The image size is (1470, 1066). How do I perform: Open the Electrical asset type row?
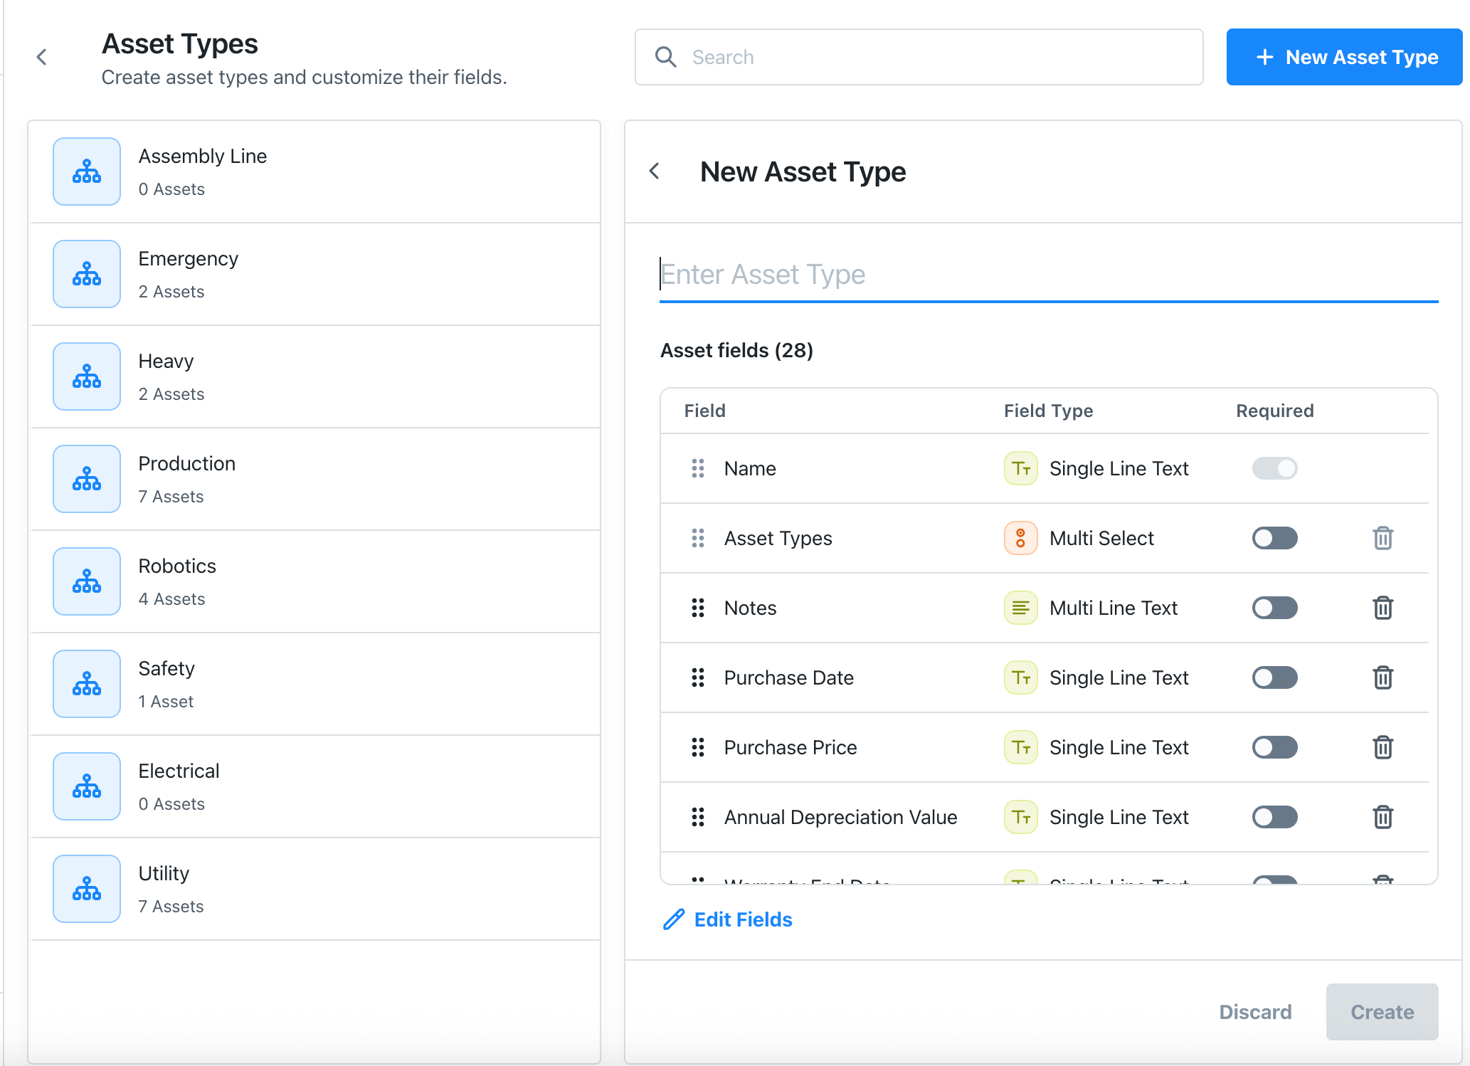point(314,786)
